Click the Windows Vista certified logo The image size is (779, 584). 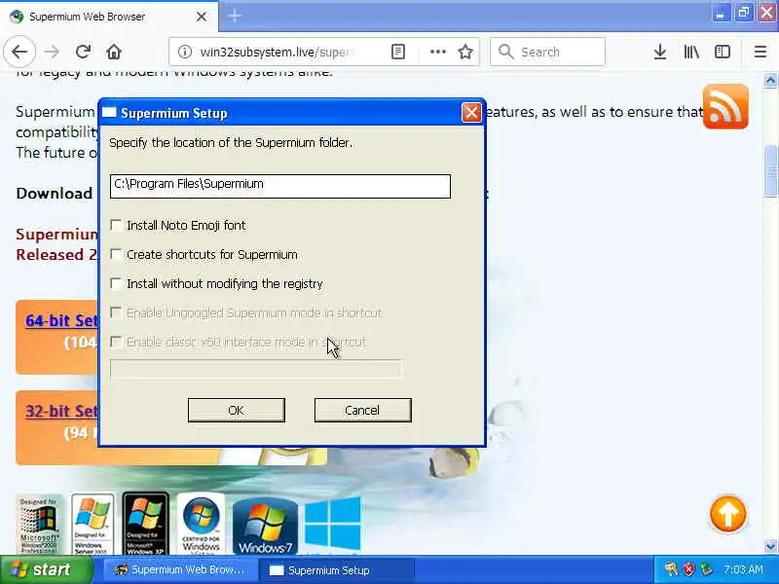(x=201, y=524)
